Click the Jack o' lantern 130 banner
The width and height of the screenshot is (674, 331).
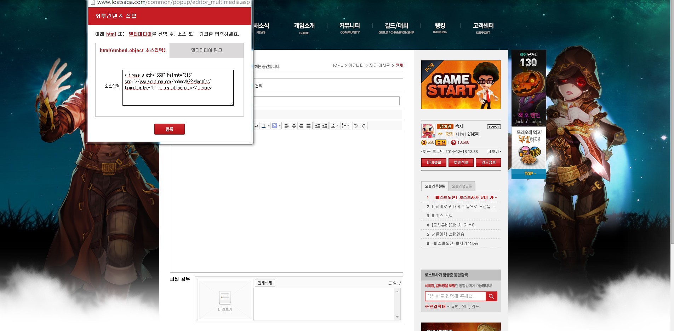(x=529, y=88)
